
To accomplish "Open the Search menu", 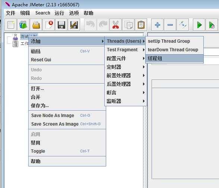I will [42, 13].
